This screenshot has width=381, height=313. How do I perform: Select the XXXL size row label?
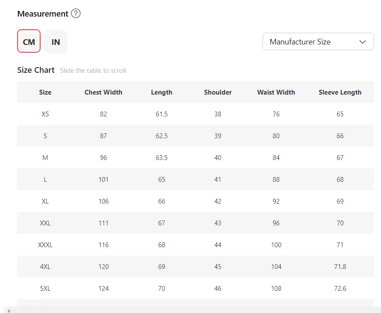(x=45, y=245)
